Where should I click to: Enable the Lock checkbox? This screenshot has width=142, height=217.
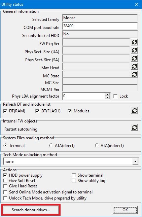[x=115, y=96]
